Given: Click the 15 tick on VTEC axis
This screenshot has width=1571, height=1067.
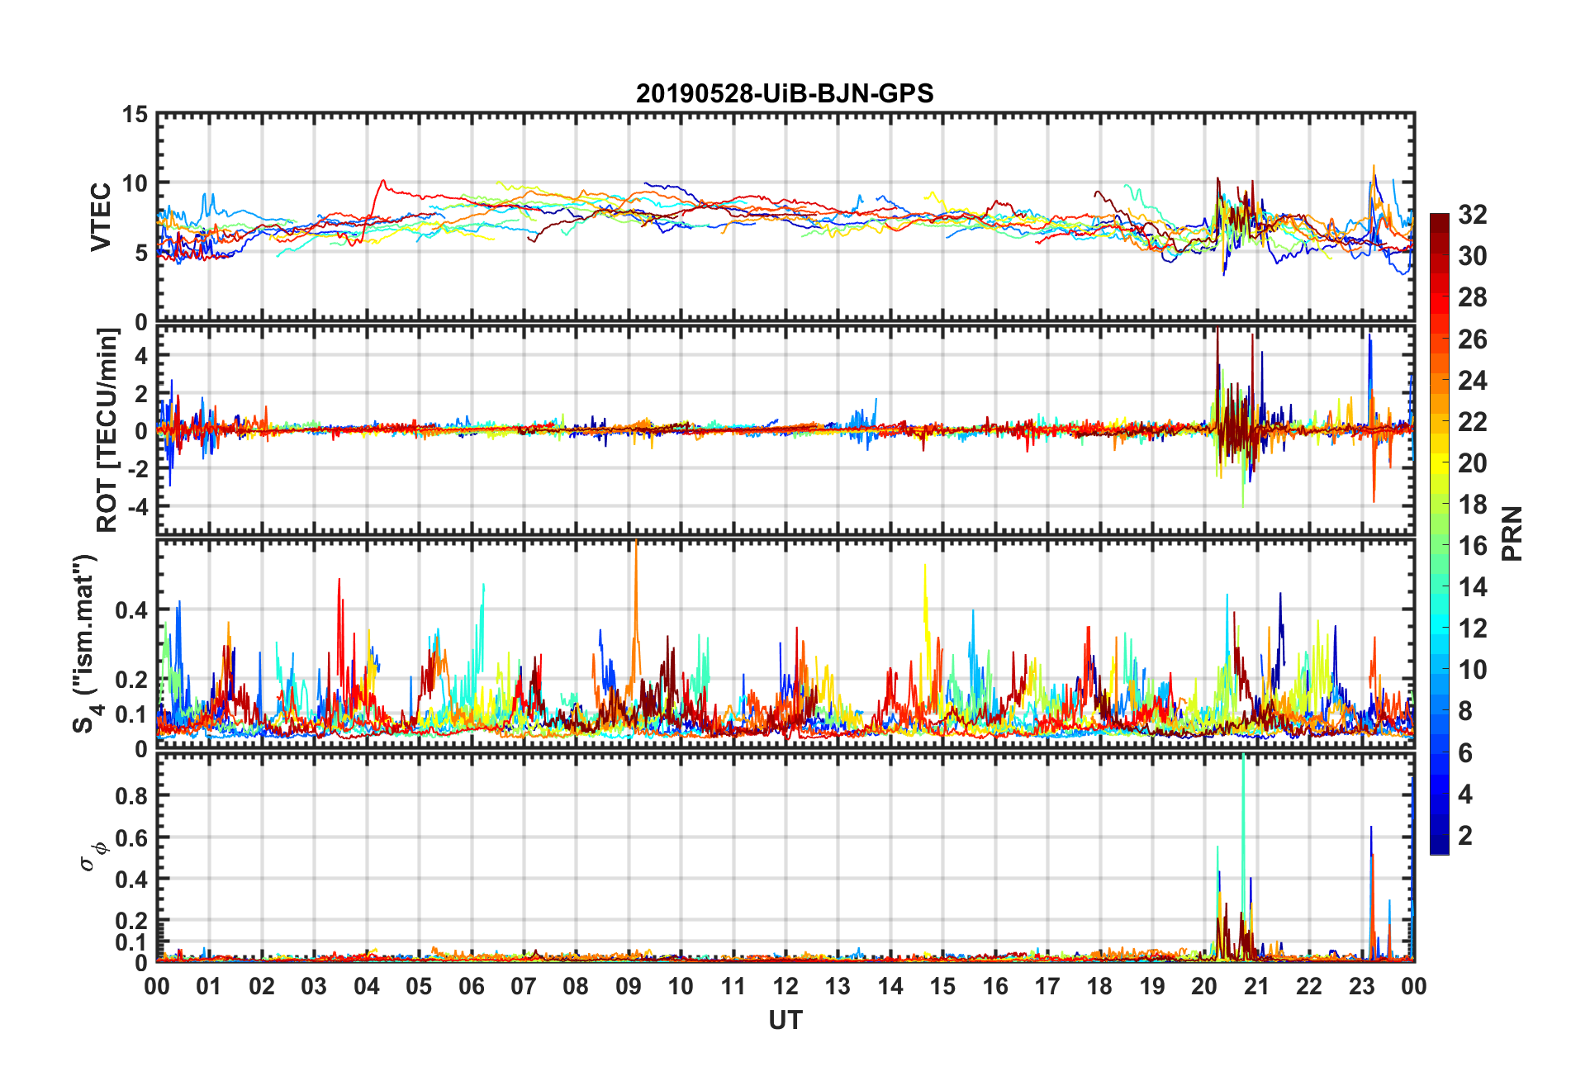Looking at the screenshot, I should click(x=135, y=115).
